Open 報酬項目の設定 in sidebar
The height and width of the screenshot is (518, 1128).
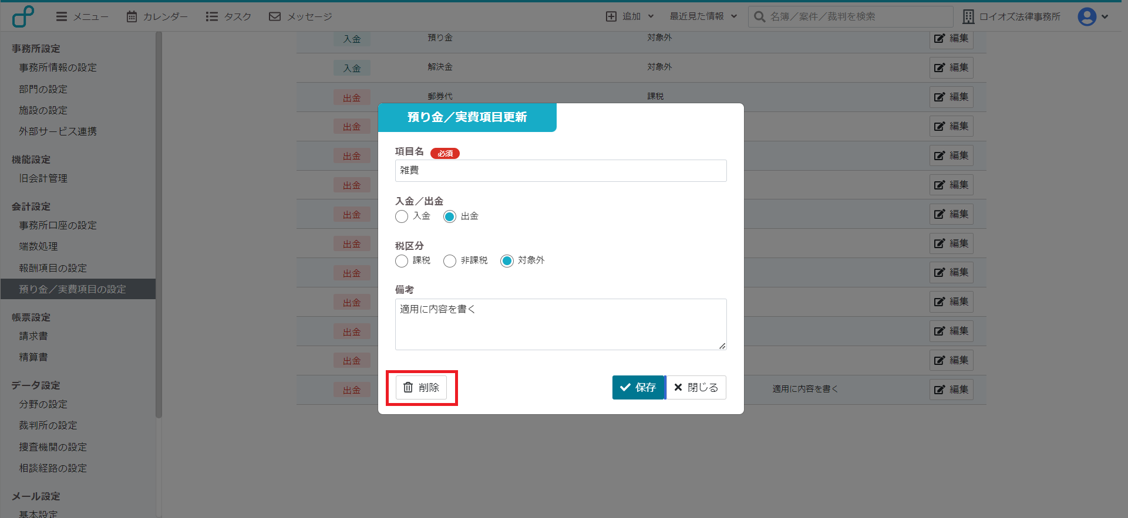point(53,268)
